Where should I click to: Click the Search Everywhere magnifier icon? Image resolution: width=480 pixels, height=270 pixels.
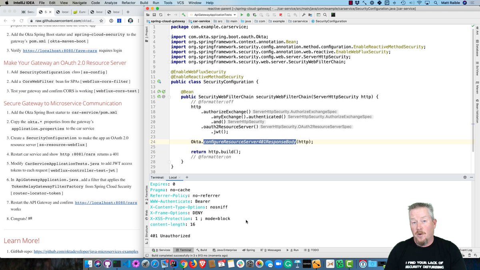point(325,15)
